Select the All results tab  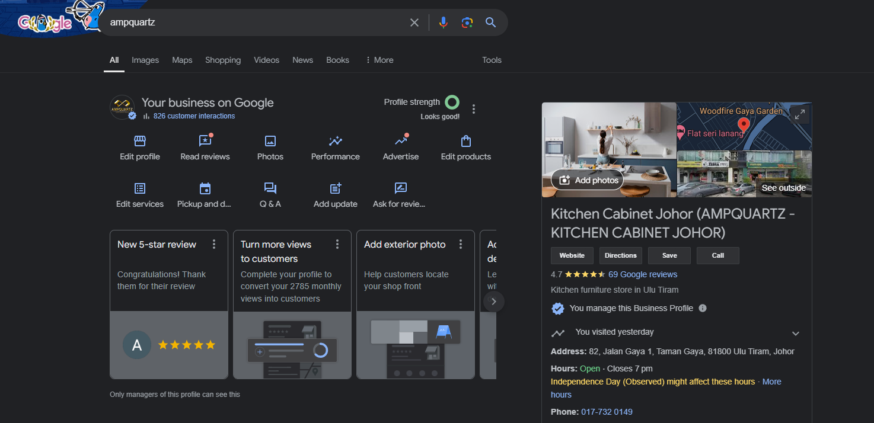pos(114,60)
